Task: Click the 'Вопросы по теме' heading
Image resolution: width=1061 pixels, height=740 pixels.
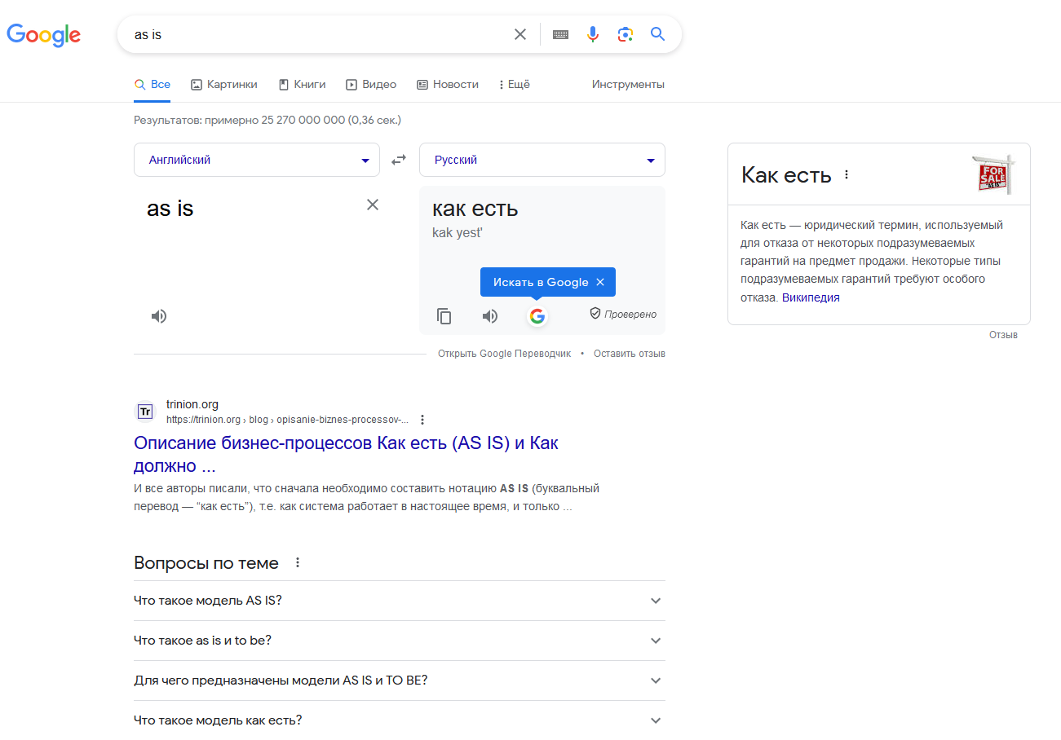Action: pyautogui.click(x=206, y=563)
